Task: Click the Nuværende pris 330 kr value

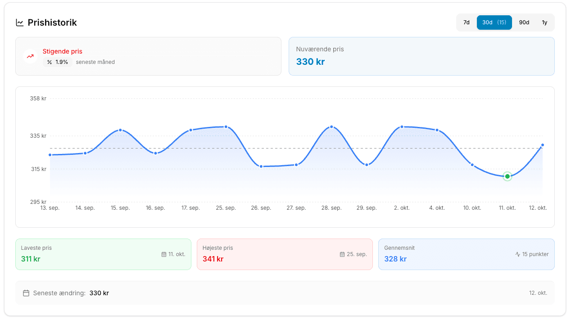Action: (x=310, y=62)
